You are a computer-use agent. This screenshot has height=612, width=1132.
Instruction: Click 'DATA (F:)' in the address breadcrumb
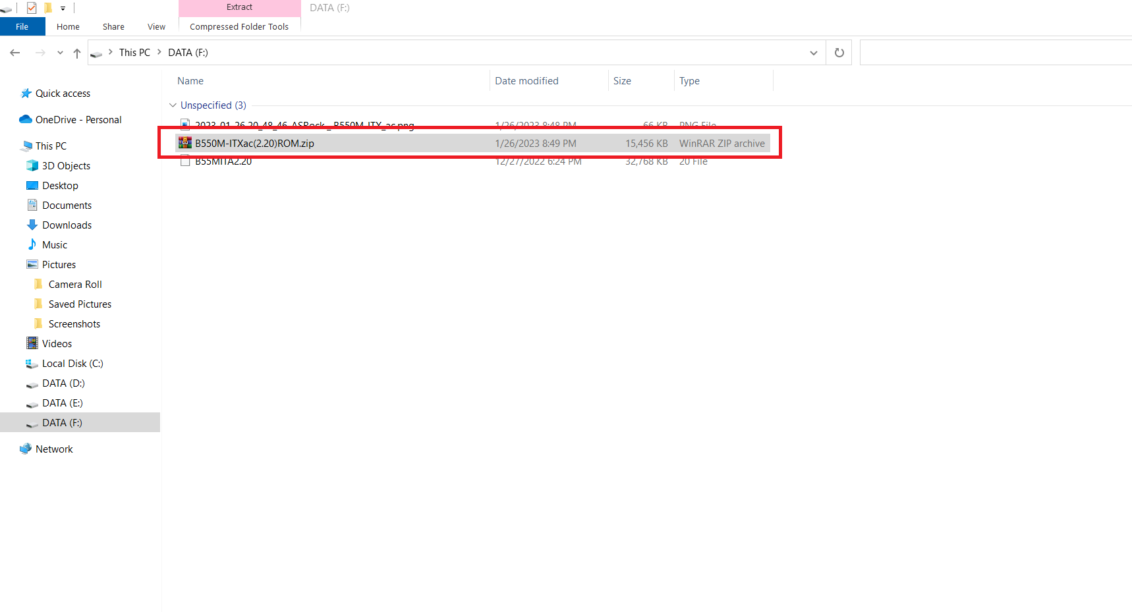(188, 53)
